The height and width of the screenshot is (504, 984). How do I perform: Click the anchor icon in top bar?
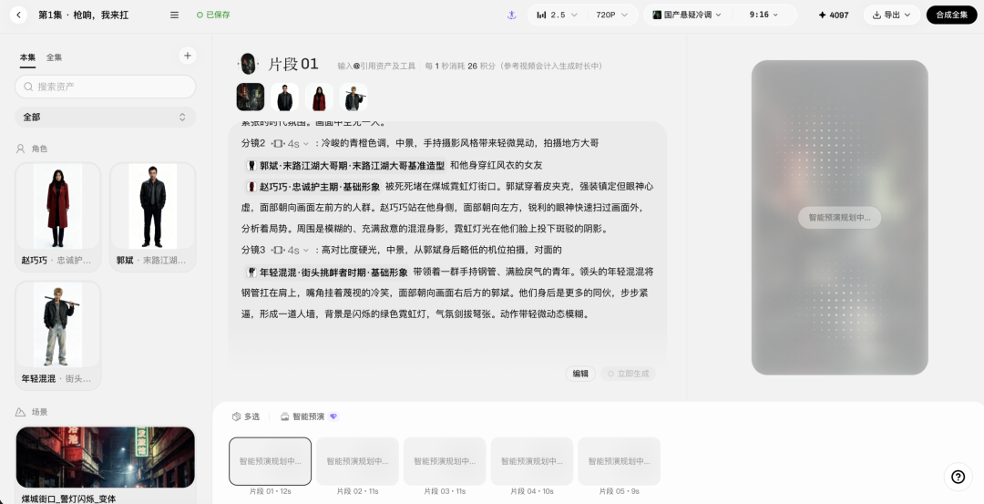(511, 15)
